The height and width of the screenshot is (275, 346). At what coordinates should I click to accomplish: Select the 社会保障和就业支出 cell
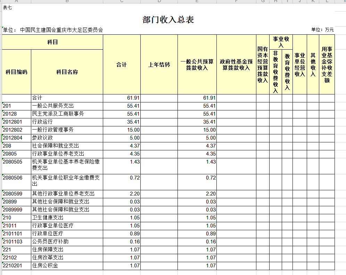point(67,146)
